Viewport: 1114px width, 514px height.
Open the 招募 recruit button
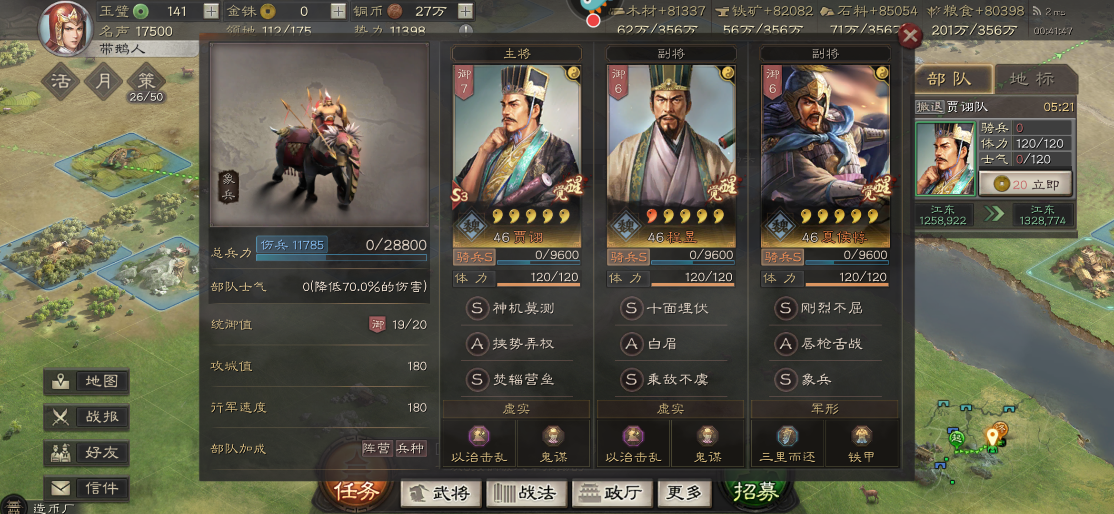(756, 492)
